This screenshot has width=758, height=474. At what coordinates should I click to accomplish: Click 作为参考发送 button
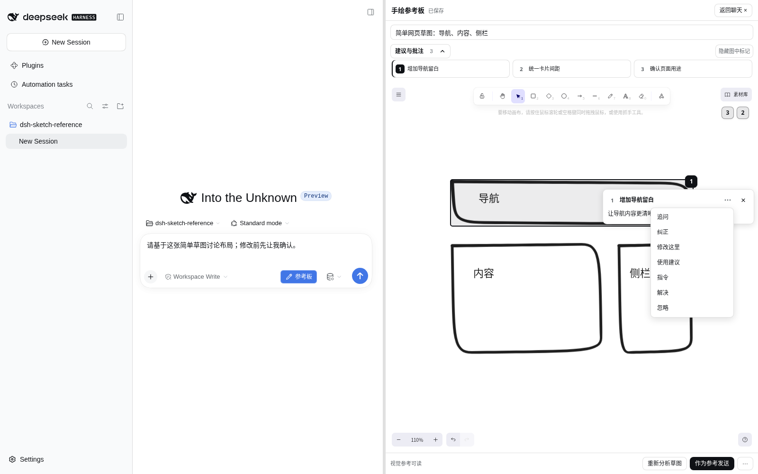pos(712,464)
